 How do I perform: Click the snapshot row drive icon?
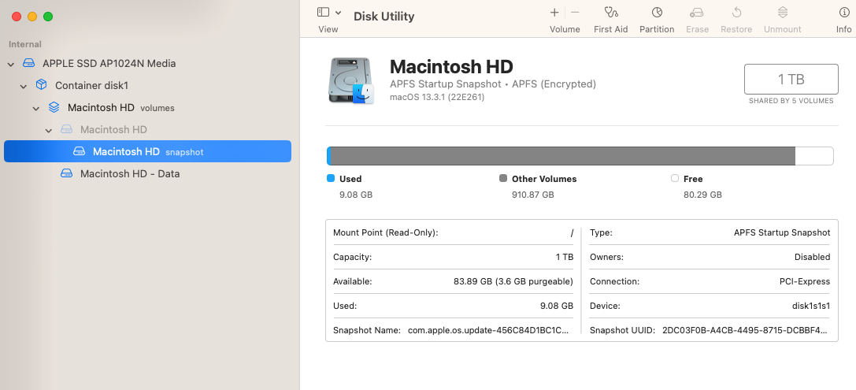[x=80, y=151]
